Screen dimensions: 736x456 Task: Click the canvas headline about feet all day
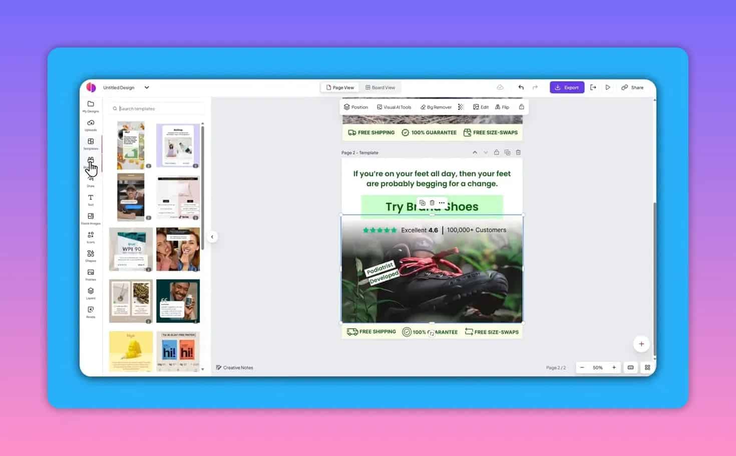[x=432, y=178]
